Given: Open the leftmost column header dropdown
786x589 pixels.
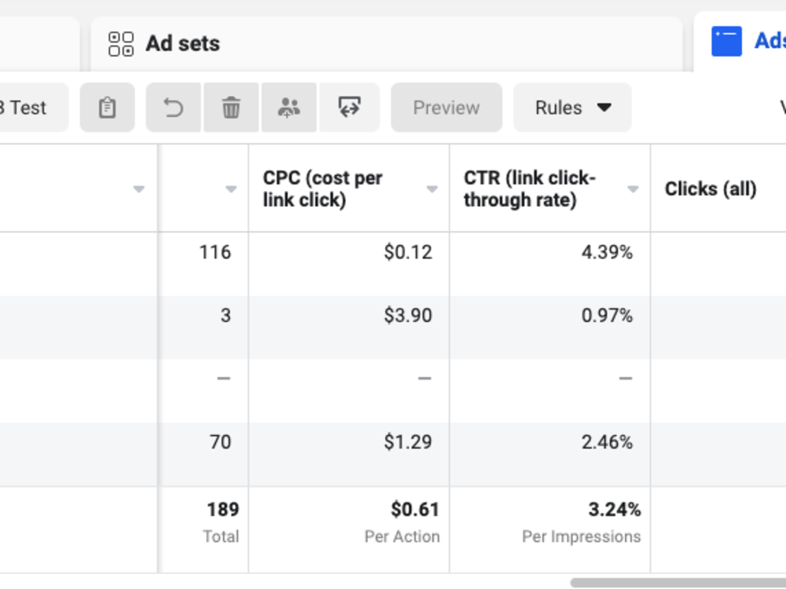Looking at the screenshot, I should tap(138, 189).
